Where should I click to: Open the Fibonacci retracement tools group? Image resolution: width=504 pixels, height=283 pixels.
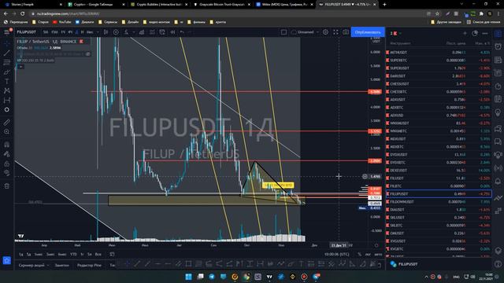click(6, 62)
